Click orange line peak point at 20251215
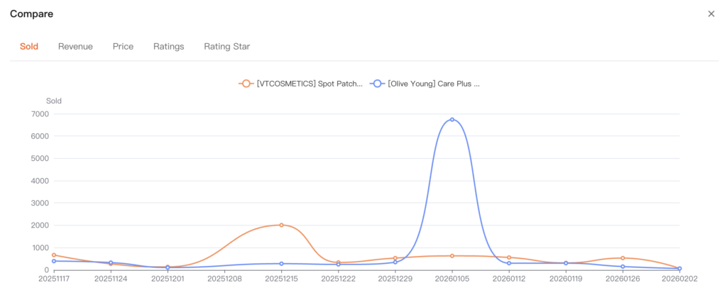The width and height of the screenshot is (727, 300). [282, 225]
